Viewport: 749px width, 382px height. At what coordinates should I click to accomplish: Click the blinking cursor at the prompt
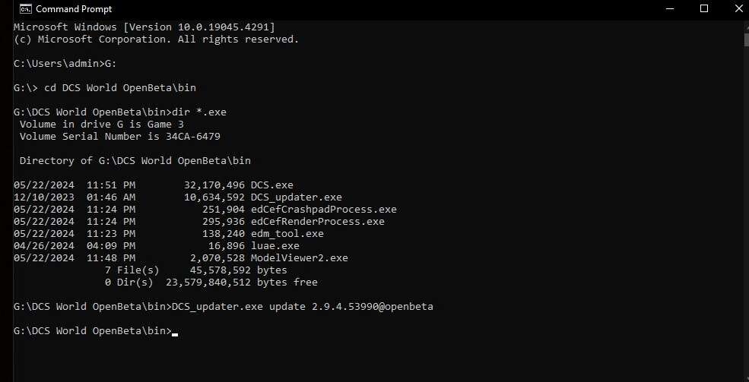click(175, 335)
